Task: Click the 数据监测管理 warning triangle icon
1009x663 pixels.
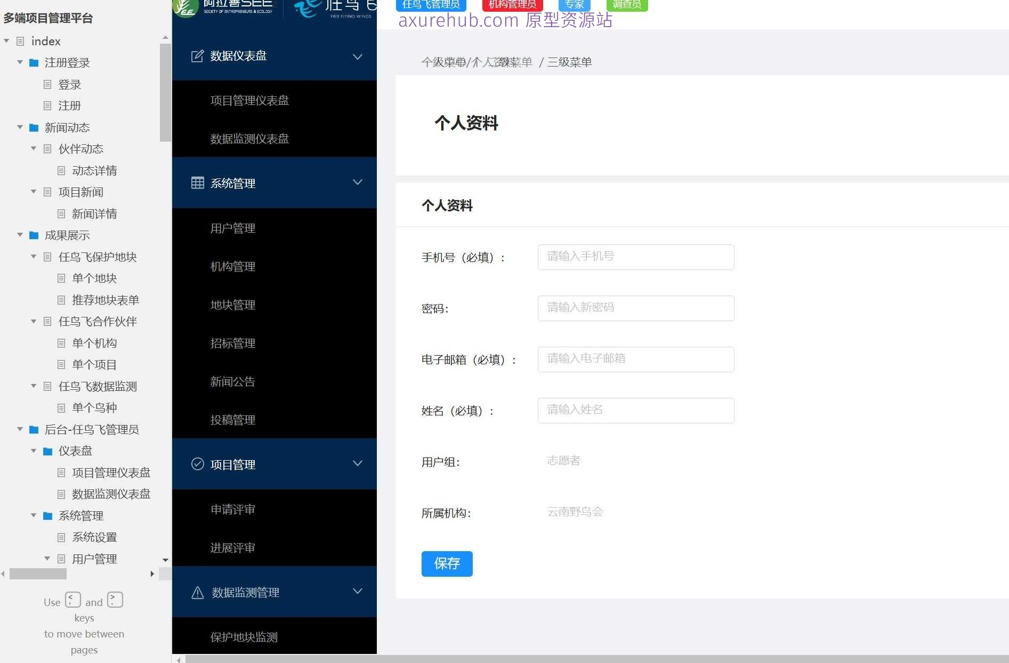Action: [197, 592]
